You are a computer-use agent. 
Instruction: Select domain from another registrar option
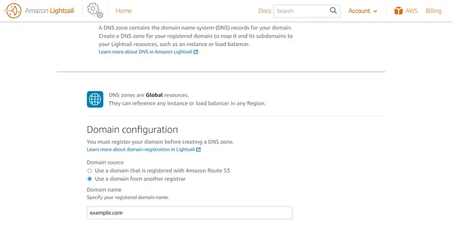[90, 179]
